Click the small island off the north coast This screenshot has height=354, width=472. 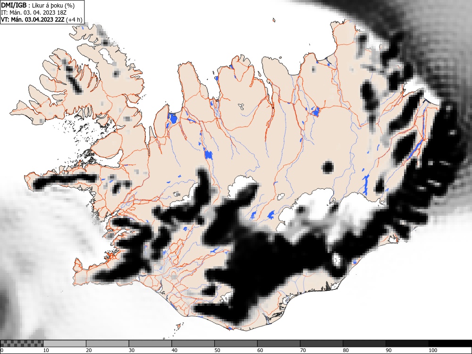click(274, 20)
